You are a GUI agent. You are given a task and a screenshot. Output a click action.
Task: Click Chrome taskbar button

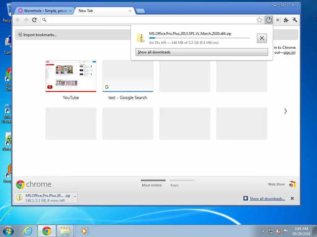[x=47, y=231]
